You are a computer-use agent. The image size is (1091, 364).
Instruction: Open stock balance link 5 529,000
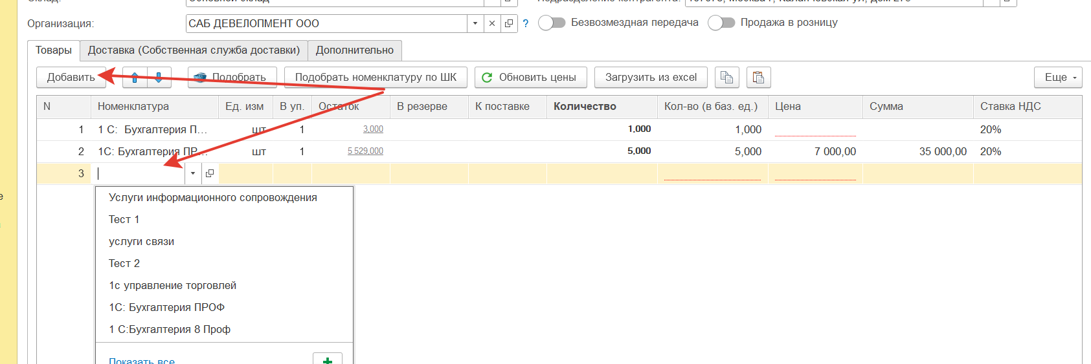coord(365,151)
